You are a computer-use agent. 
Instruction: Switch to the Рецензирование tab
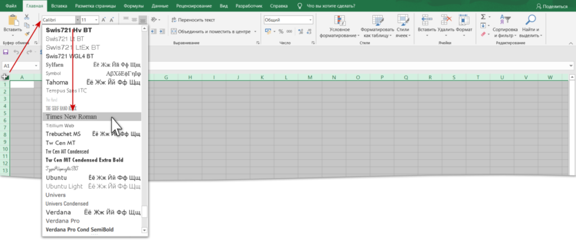(x=193, y=6)
